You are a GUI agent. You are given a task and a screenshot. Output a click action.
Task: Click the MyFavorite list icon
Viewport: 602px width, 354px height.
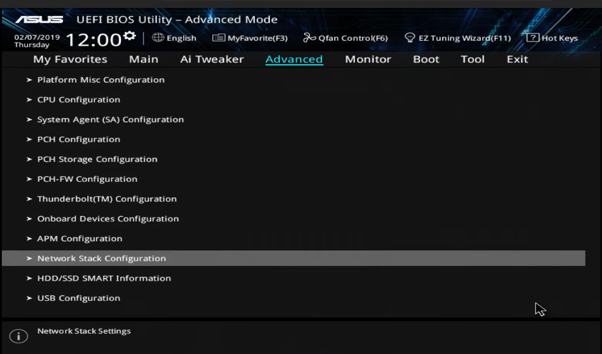pyautogui.click(x=219, y=38)
